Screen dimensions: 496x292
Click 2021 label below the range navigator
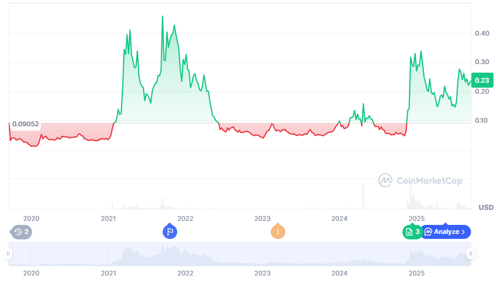108,273
